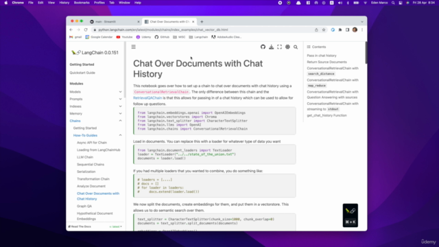Viewport: 439px width, 247px height.
Task: Toggle fullscreen mode icon
Action: click(x=279, y=47)
